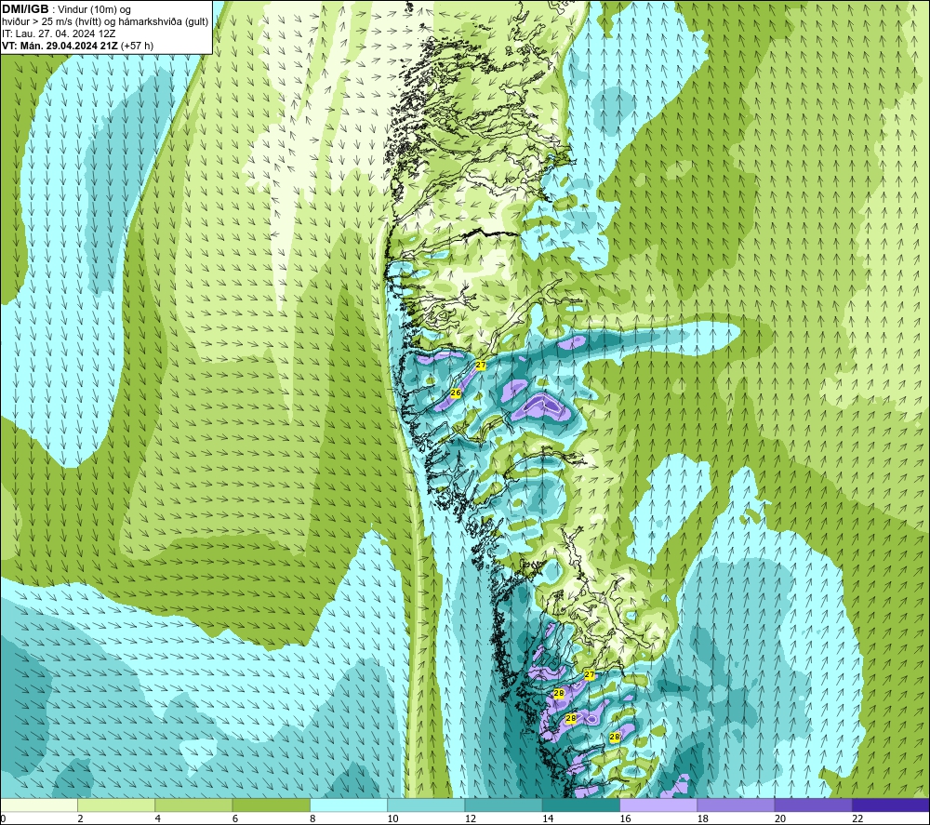Image resolution: width=930 pixels, height=825 pixels.
Task: Click the 4–6 m/s light green swatch
Action: click(194, 805)
